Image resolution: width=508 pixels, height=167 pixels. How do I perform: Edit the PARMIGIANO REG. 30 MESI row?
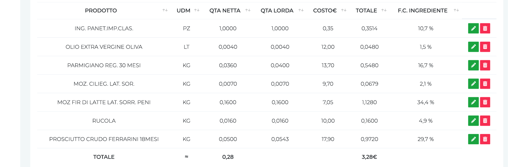click(473, 65)
